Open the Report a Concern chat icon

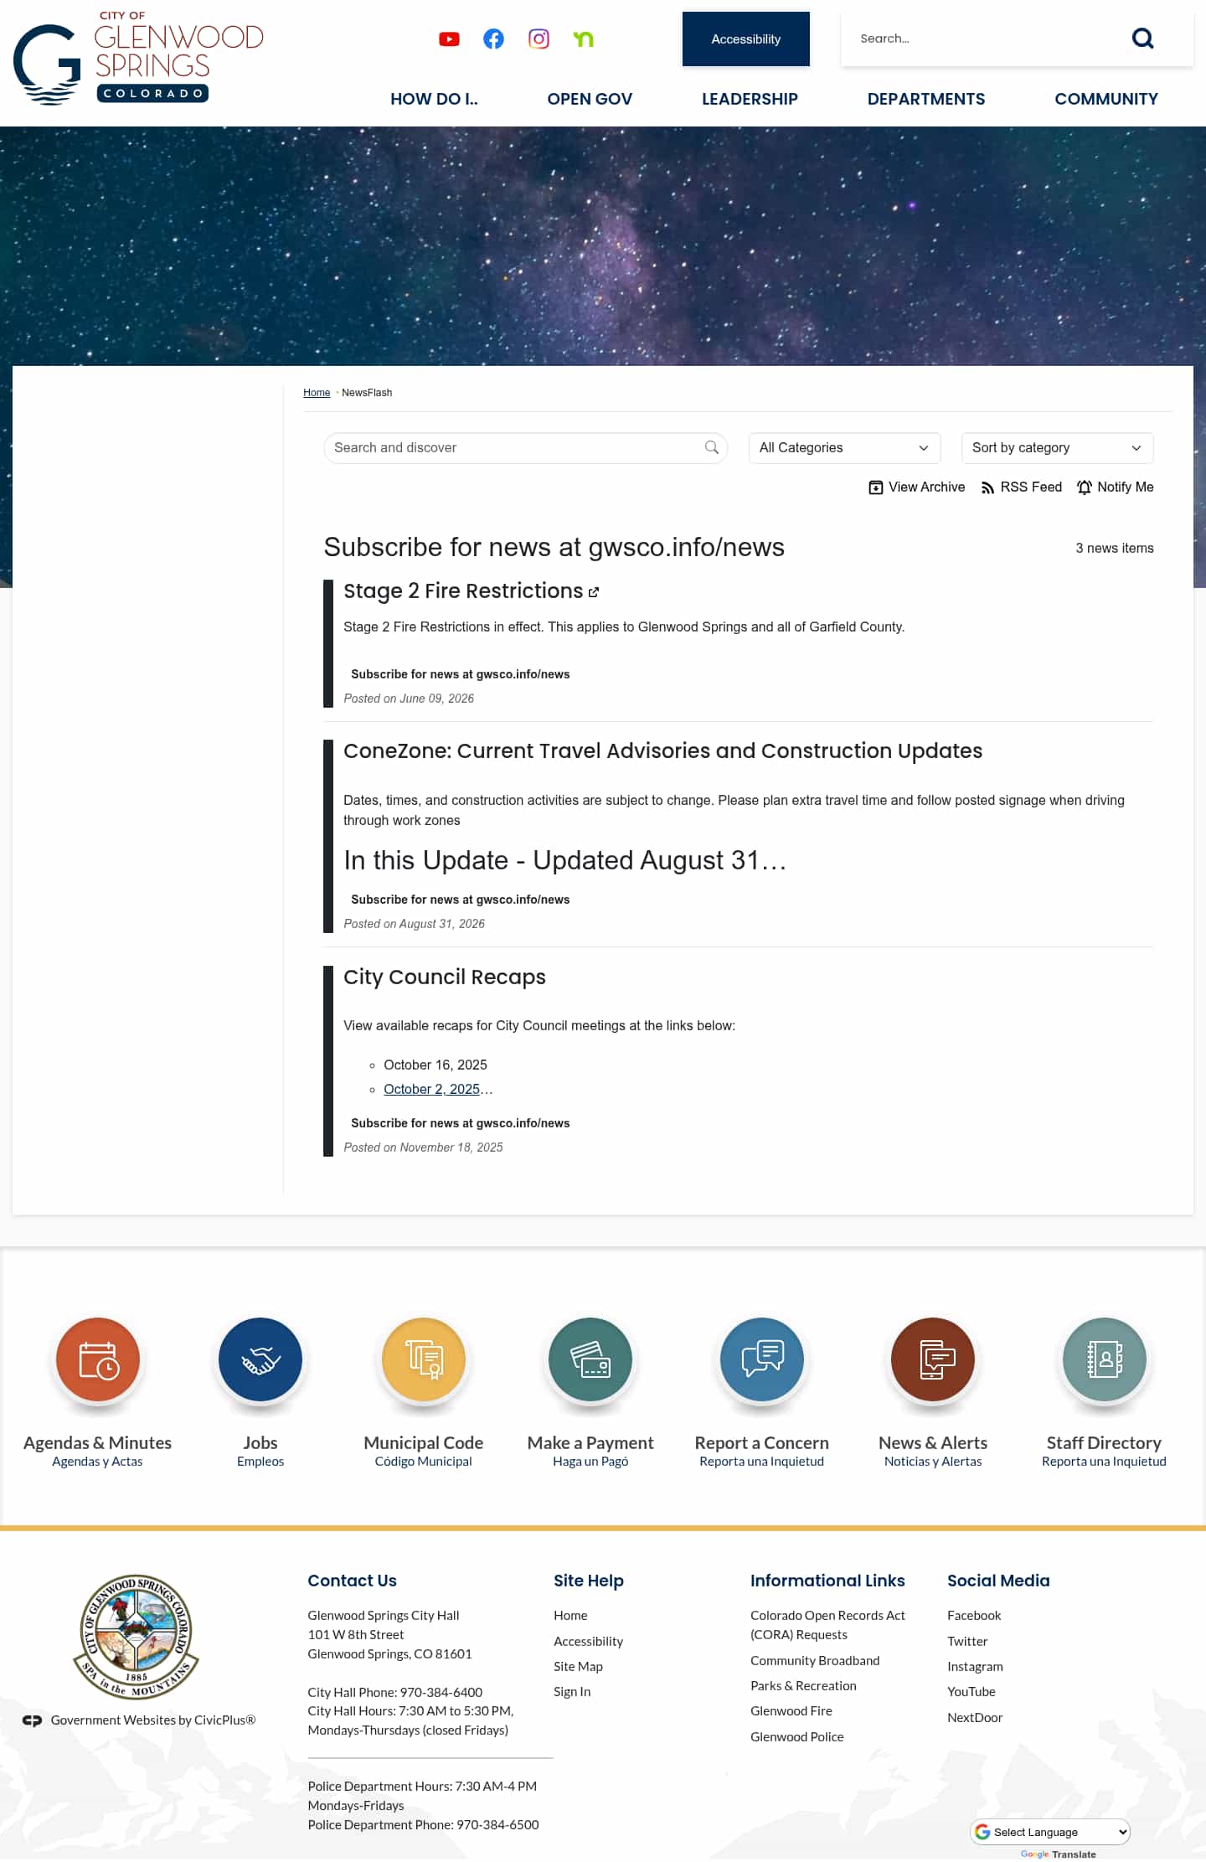[762, 1359]
